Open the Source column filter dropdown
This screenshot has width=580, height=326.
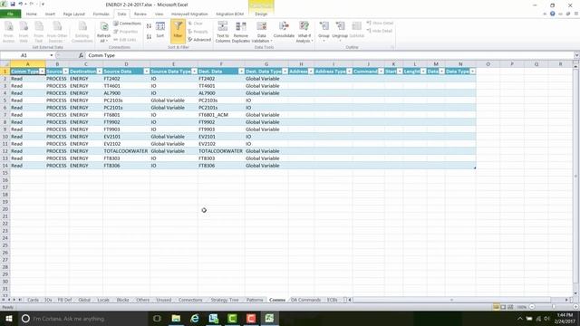tap(65, 72)
